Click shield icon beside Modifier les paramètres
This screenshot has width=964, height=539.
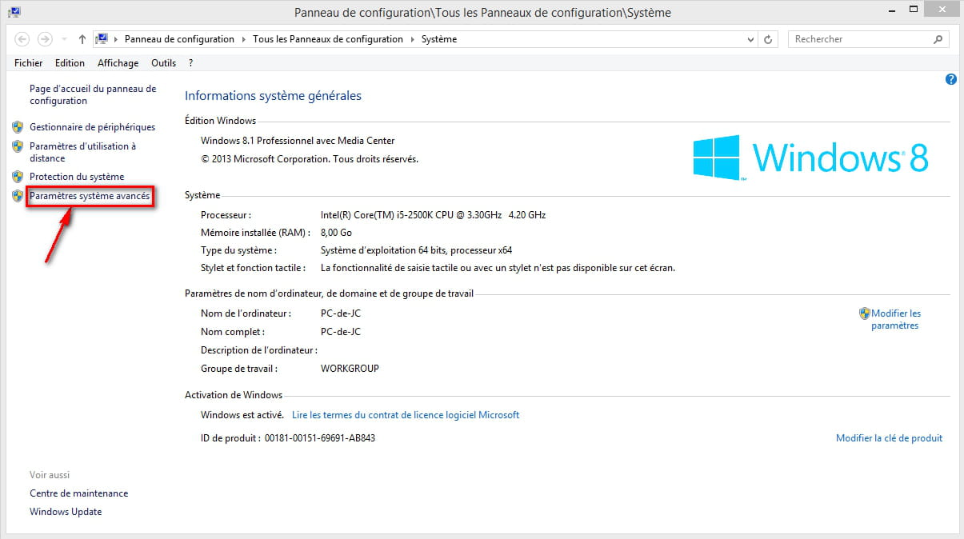[x=864, y=313]
